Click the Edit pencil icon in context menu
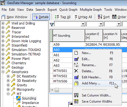Image resolution: width=127 pixels, height=107 pixels. 76,59
